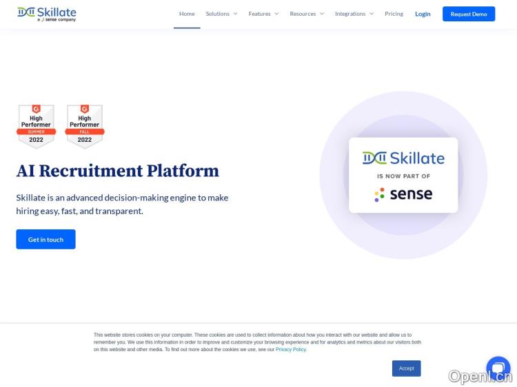The image size is (517, 387).
Task: Click the Login link
Action: (423, 14)
